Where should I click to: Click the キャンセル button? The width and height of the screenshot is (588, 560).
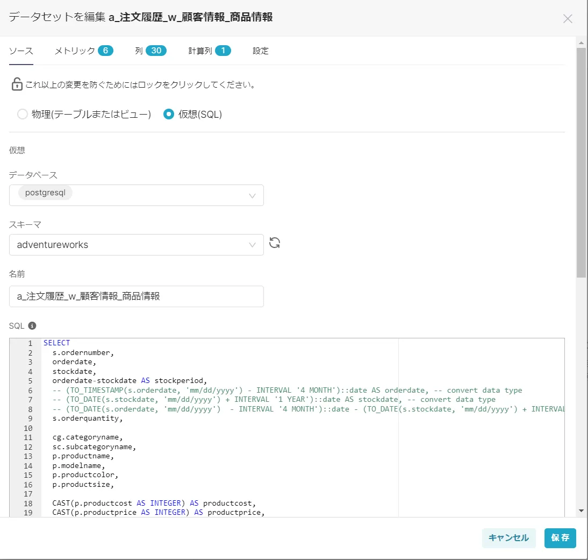509,538
